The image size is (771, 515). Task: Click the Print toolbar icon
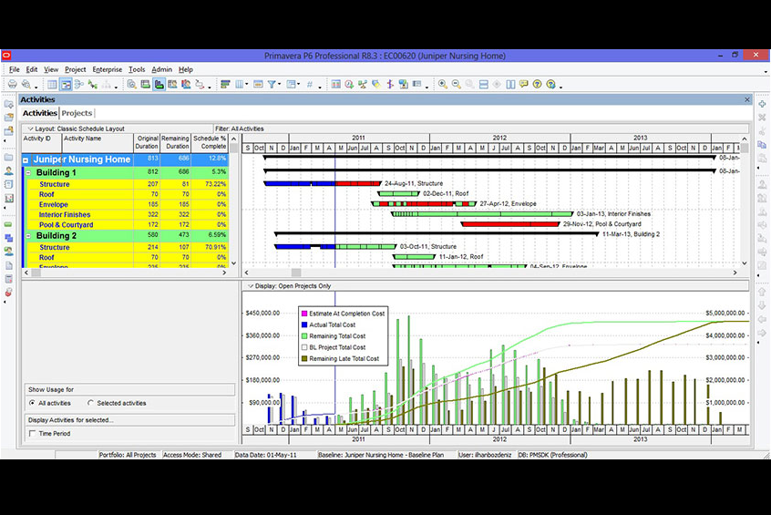point(13,84)
